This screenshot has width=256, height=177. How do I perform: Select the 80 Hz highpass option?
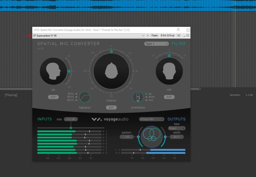click(x=76, y=94)
